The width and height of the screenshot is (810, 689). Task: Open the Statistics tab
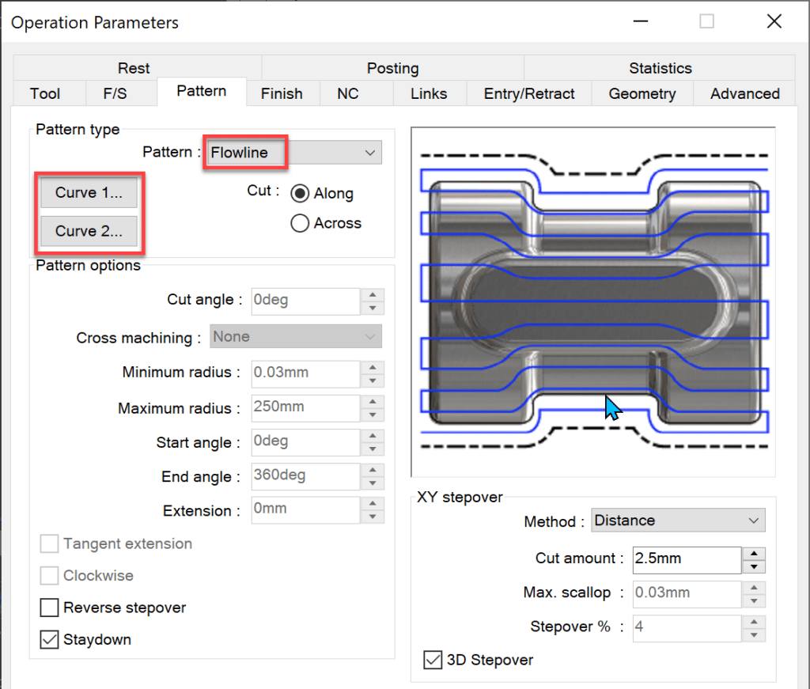pos(659,68)
